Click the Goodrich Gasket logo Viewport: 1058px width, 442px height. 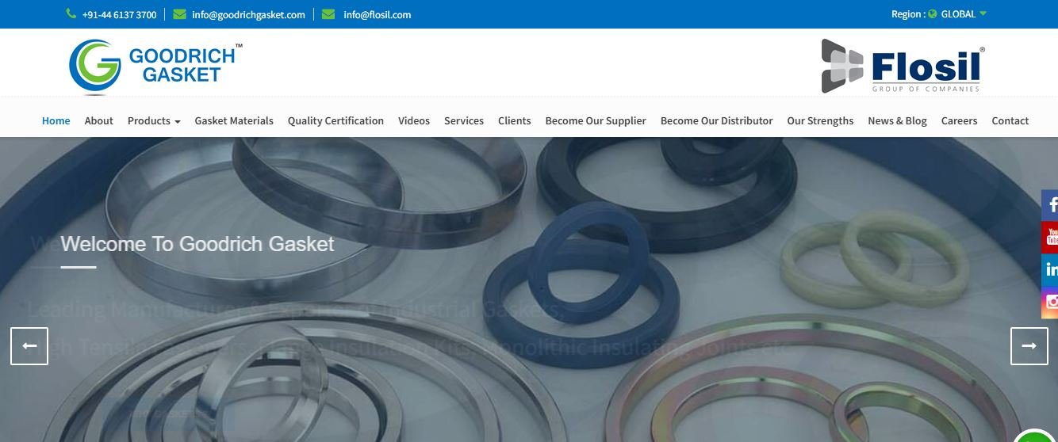[155, 67]
